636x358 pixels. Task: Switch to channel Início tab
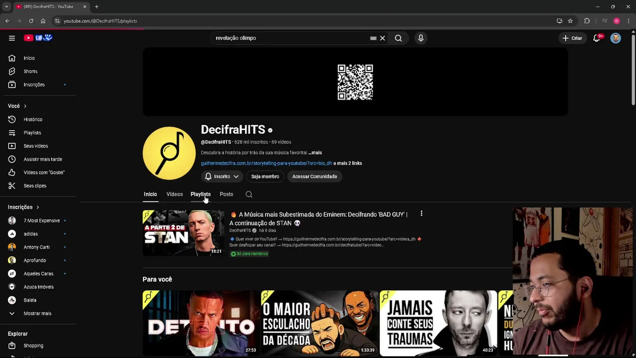click(x=150, y=194)
